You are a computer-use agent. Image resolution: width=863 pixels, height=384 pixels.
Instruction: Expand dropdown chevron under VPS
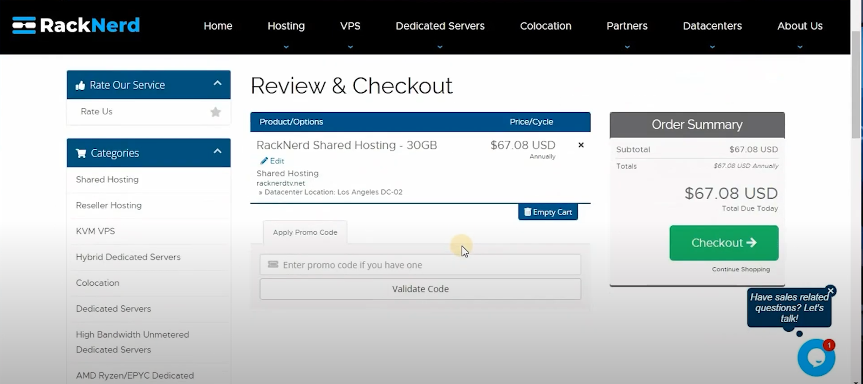[x=350, y=47]
